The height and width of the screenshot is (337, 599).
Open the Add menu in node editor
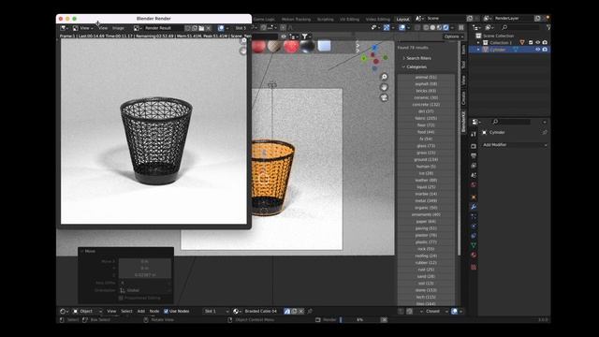click(x=141, y=311)
